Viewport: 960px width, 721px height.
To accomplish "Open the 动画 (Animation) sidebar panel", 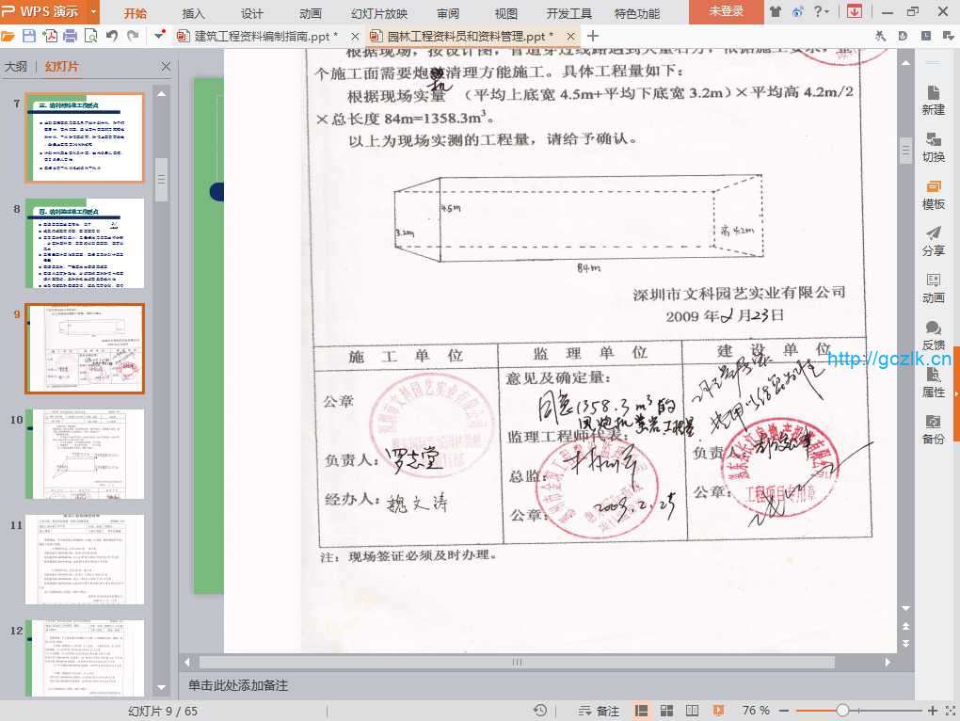I will 933,288.
